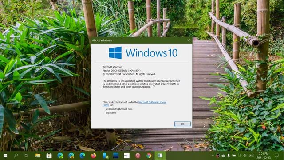Open the OBS tray icon
Screen dimensions: 284x160
[x=218, y=156]
